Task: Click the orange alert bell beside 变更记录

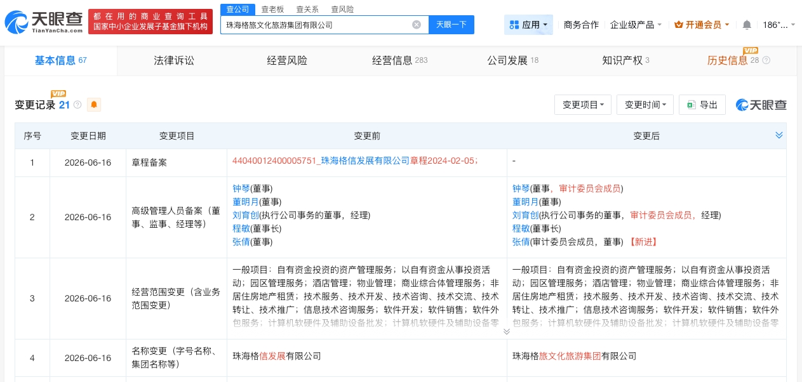Action: tap(94, 105)
